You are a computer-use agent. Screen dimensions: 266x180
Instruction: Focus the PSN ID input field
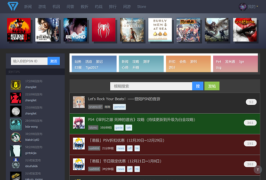click(29, 61)
